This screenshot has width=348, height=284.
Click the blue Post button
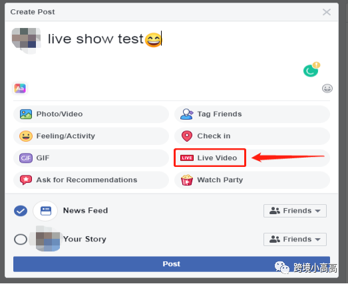pyautogui.click(x=171, y=264)
